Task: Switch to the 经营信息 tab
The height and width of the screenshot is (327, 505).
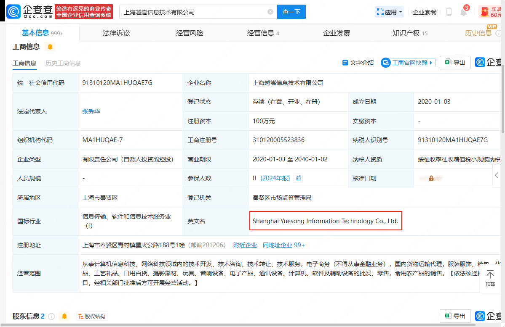Action: coord(263,33)
